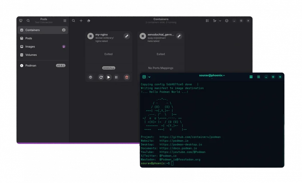Image resolution: width=302 pixels, height=183 pixels.
Task: Click the Exited status on my-nginx card
Action: click(x=109, y=54)
